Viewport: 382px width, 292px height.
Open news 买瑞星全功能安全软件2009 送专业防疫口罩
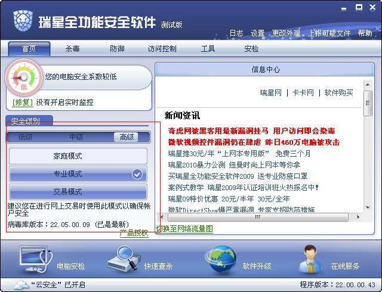tap(238, 176)
